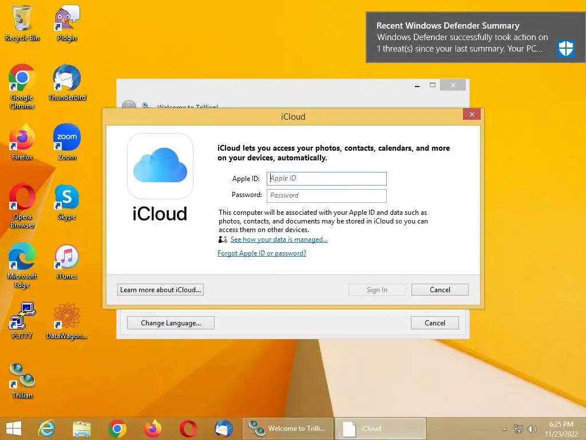The image size is (586, 440).
Task: Click Change Language in Trillian window
Action: pyautogui.click(x=171, y=323)
